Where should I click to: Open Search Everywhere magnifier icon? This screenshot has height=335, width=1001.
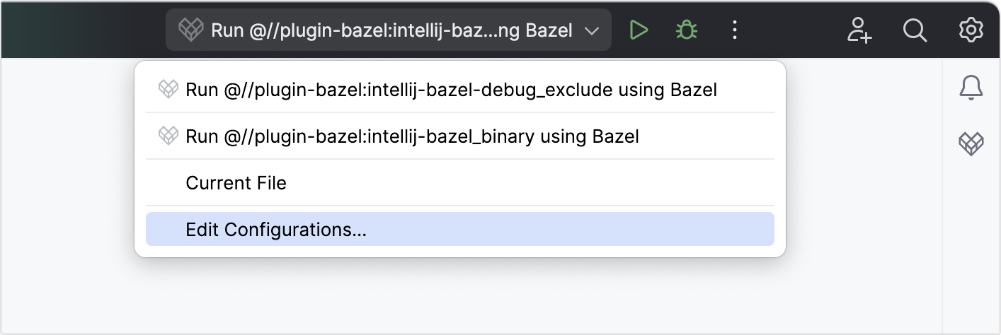click(x=915, y=30)
